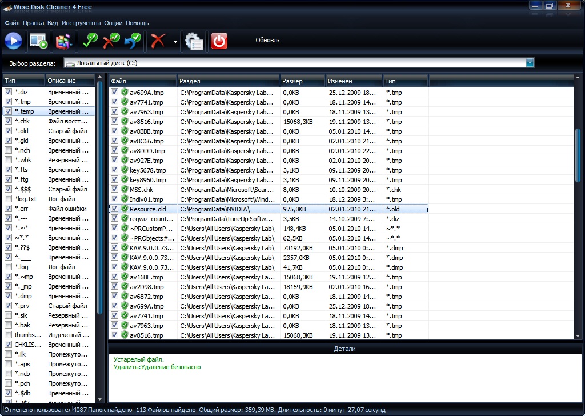
Task: Sort by the Раздел column header
Action: point(229,81)
